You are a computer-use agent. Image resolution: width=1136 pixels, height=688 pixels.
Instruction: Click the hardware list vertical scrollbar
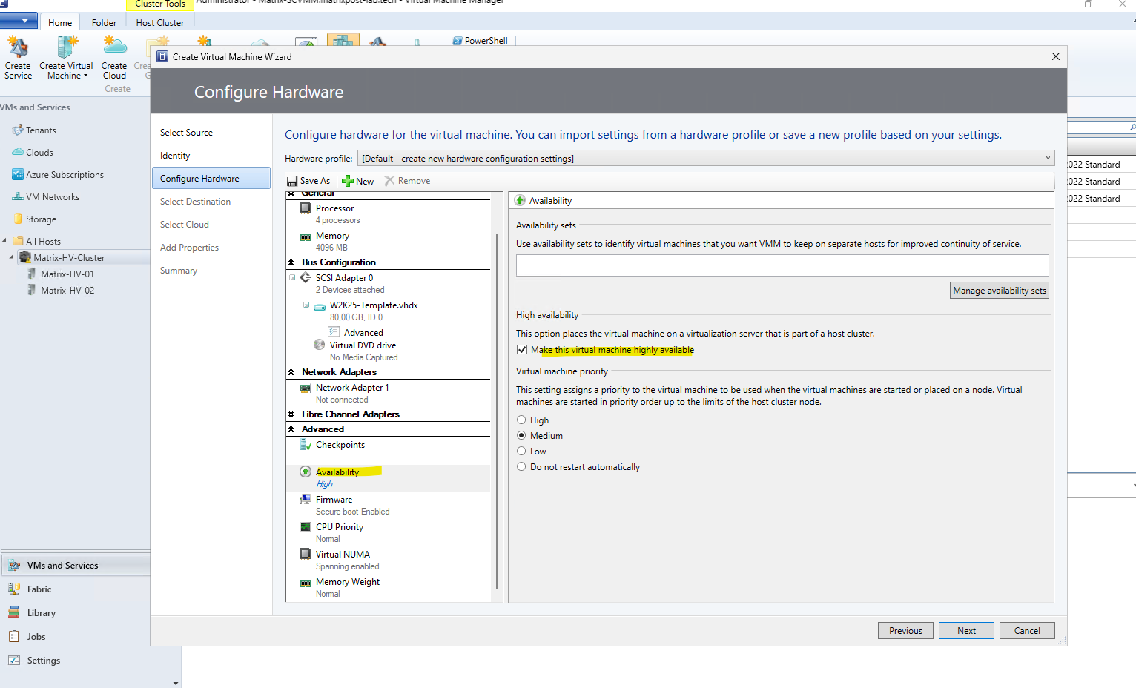click(x=496, y=411)
